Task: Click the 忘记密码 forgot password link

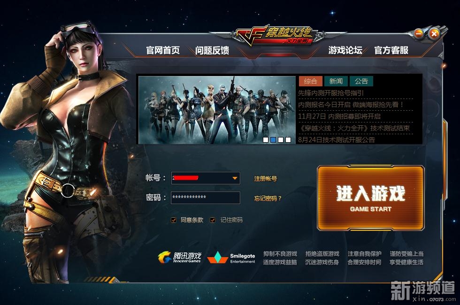Action: click(x=268, y=198)
